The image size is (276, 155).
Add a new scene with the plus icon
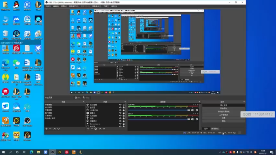point(47,129)
